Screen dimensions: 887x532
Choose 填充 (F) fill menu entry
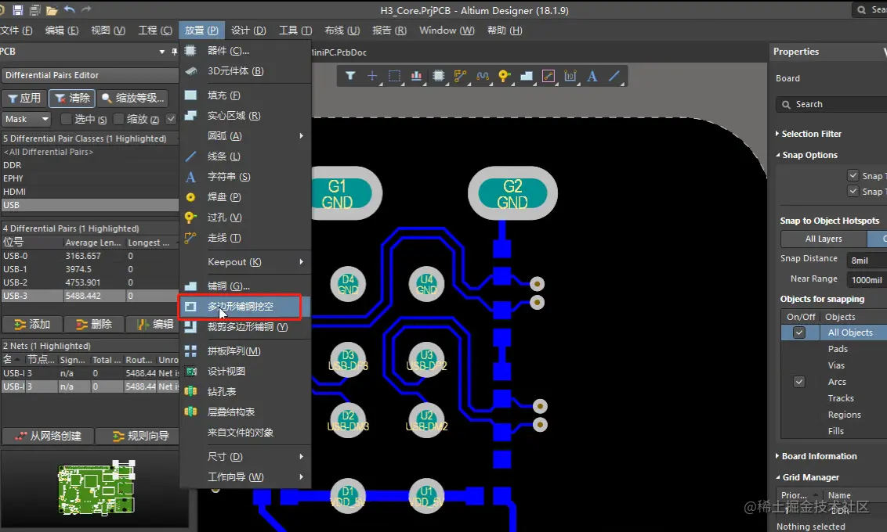245,95
